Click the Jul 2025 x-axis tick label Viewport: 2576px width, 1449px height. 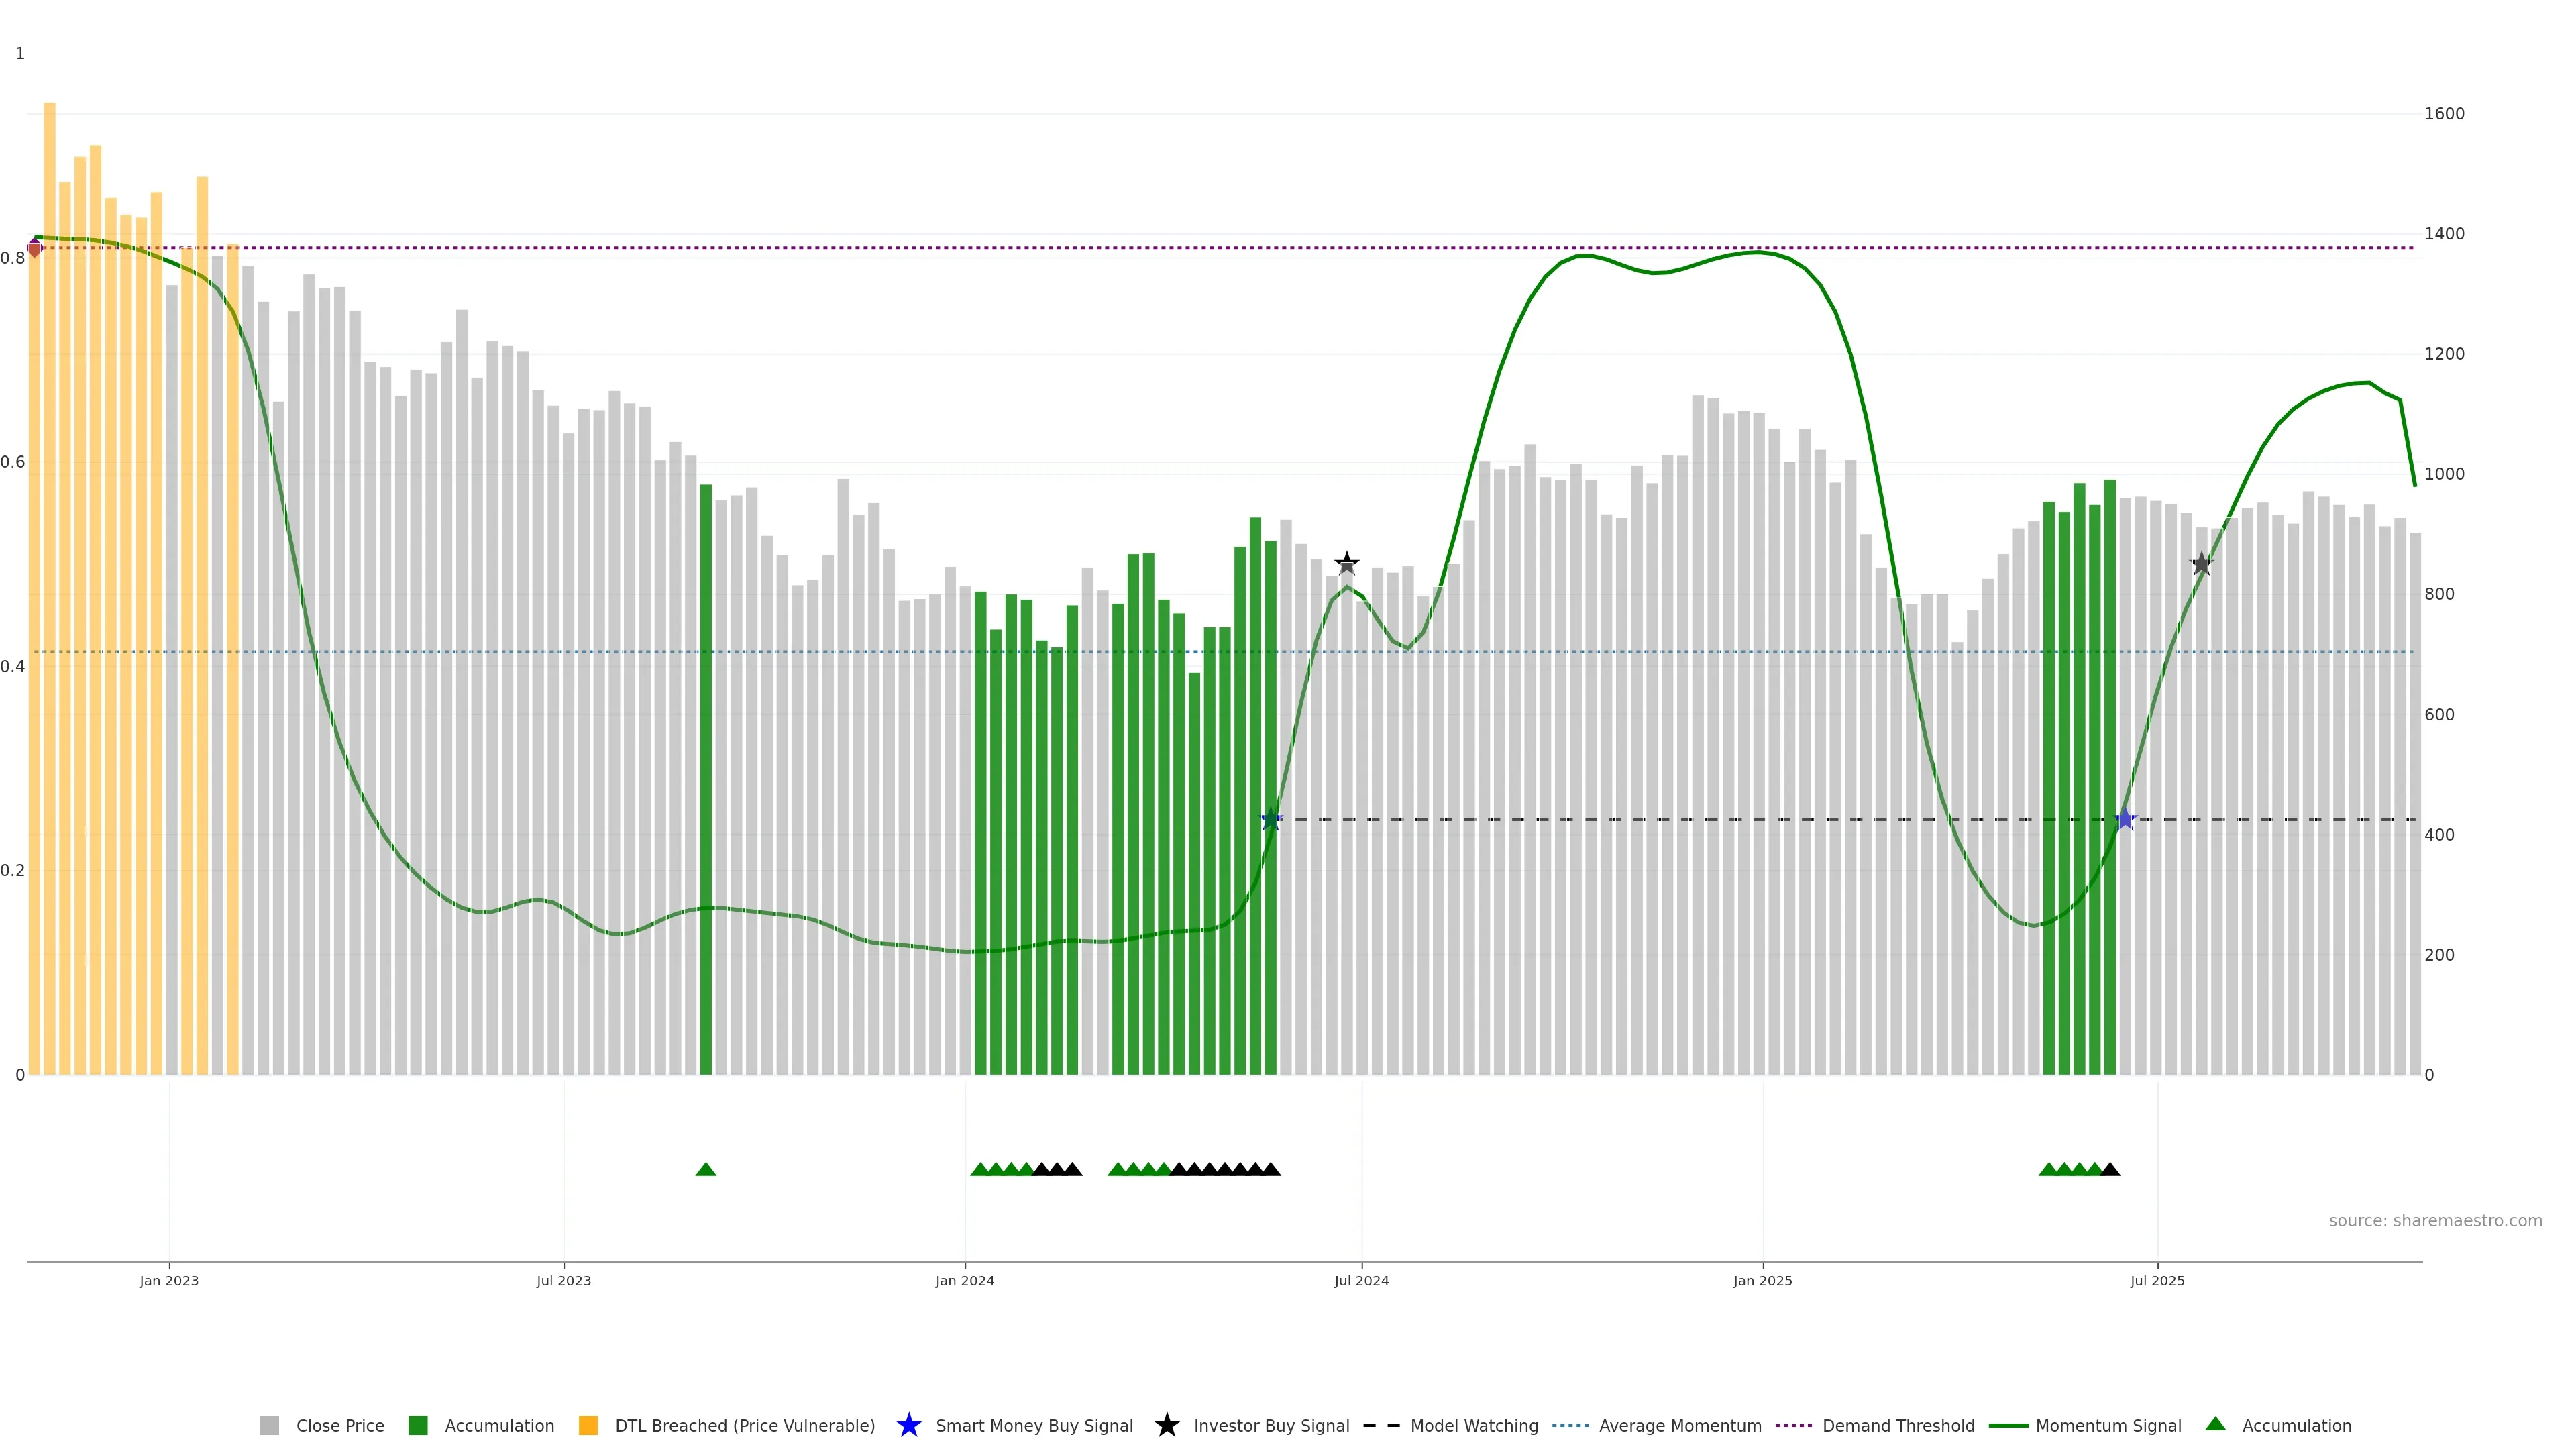[x=2157, y=1281]
